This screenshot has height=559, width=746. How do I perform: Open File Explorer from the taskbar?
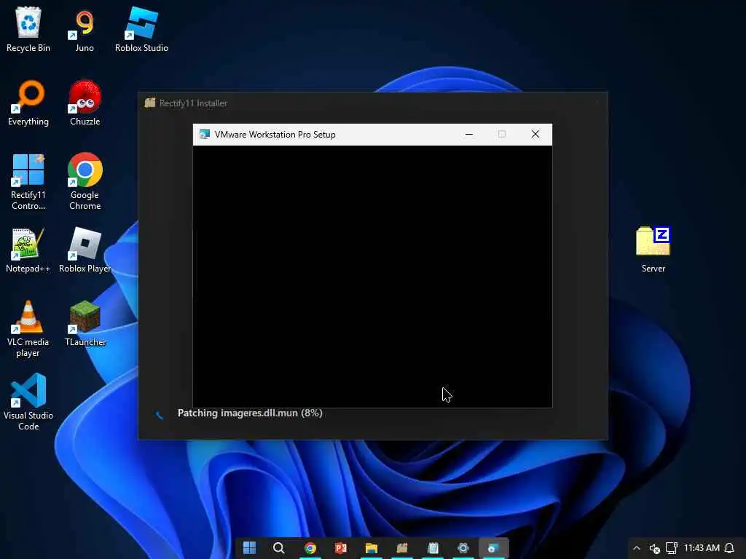[x=371, y=548]
